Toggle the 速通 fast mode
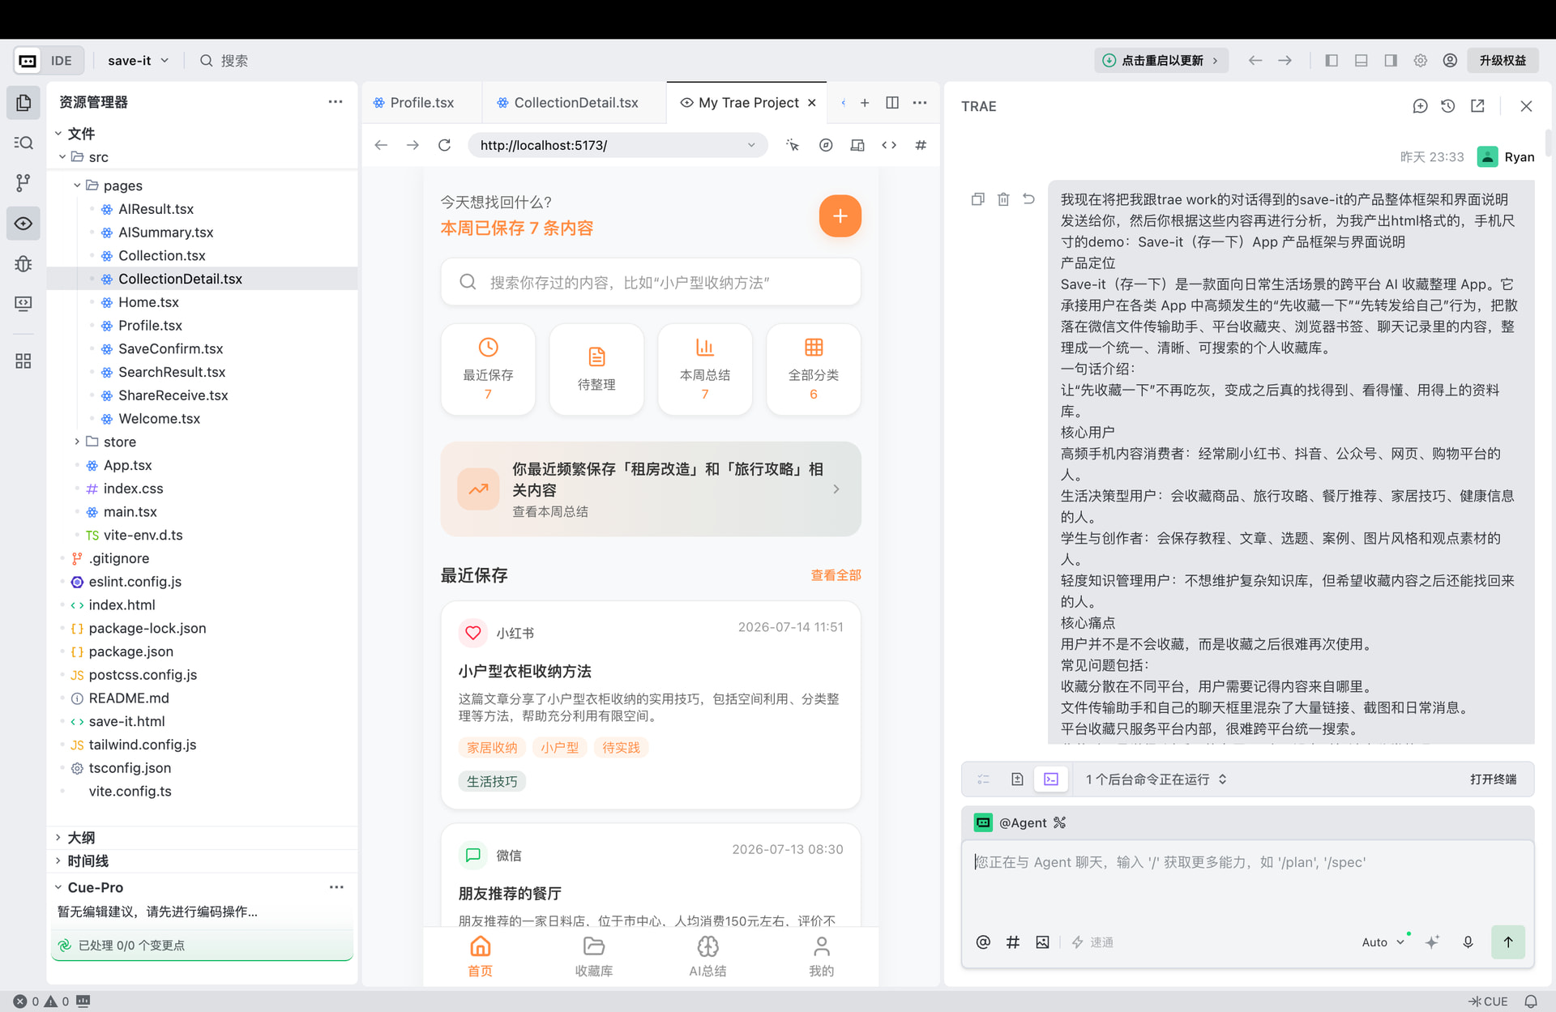1556x1012 pixels. [x=1092, y=942]
